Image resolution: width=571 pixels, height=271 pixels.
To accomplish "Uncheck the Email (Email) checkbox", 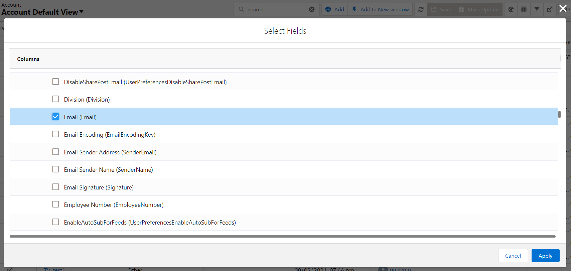I will [55, 117].
